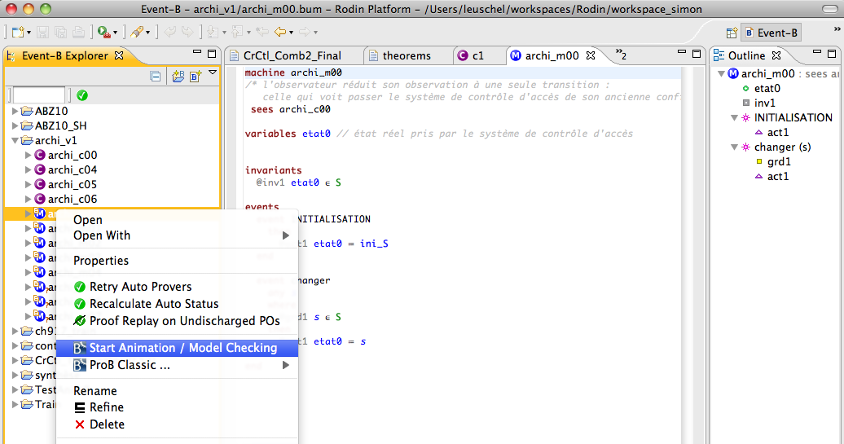Click the Run/Debug launch toolbar icon
The height and width of the screenshot is (444, 844).
pyautogui.click(x=103, y=33)
